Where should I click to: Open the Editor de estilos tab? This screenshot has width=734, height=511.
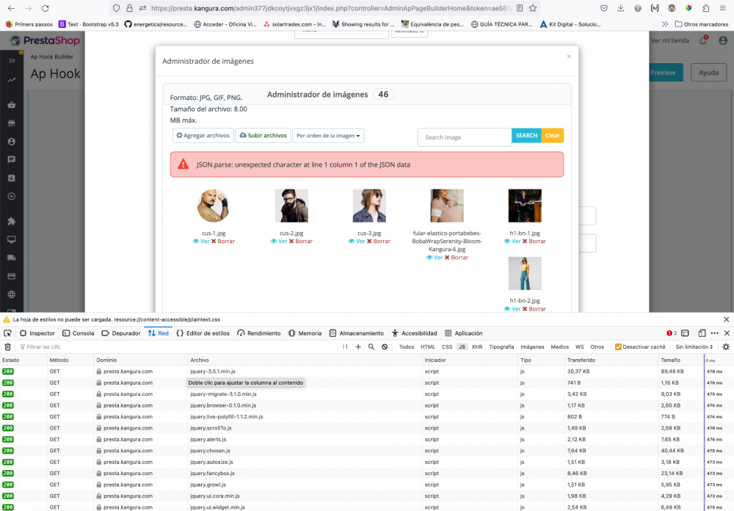pos(203,333)
